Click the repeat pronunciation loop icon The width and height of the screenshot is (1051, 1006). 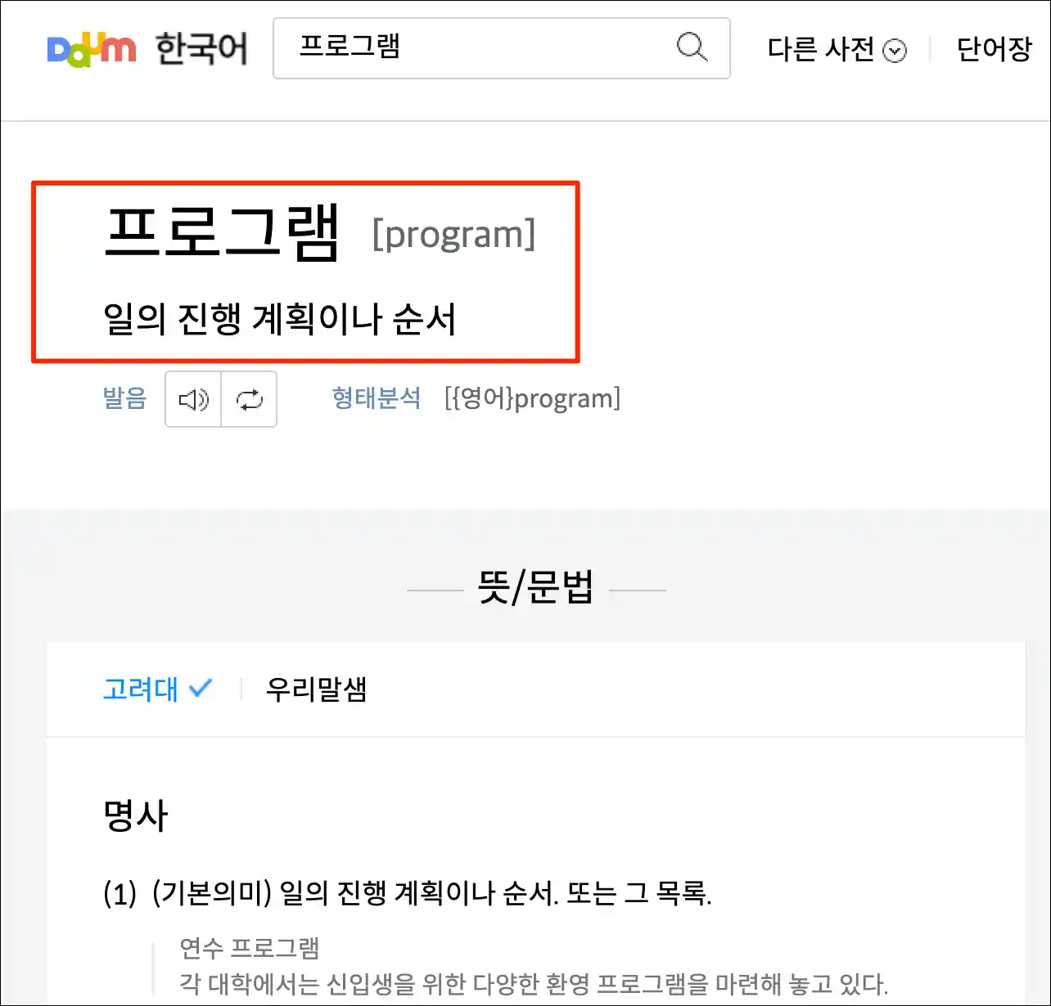click(250, 399)
